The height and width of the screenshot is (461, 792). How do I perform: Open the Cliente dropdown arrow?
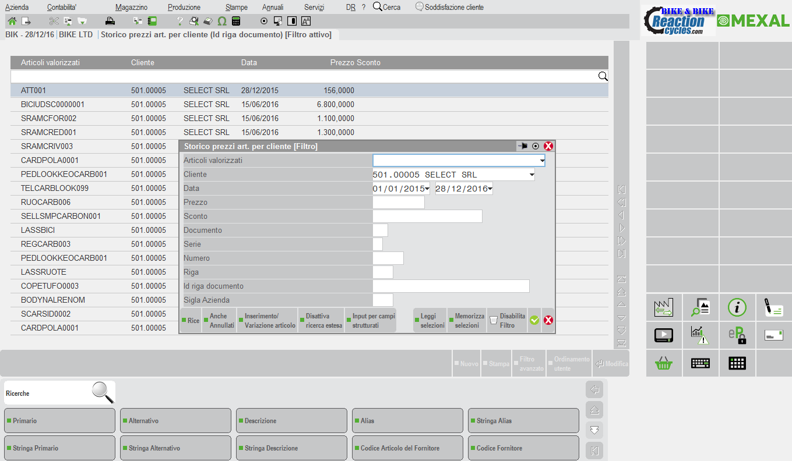(x=531, y=175)
